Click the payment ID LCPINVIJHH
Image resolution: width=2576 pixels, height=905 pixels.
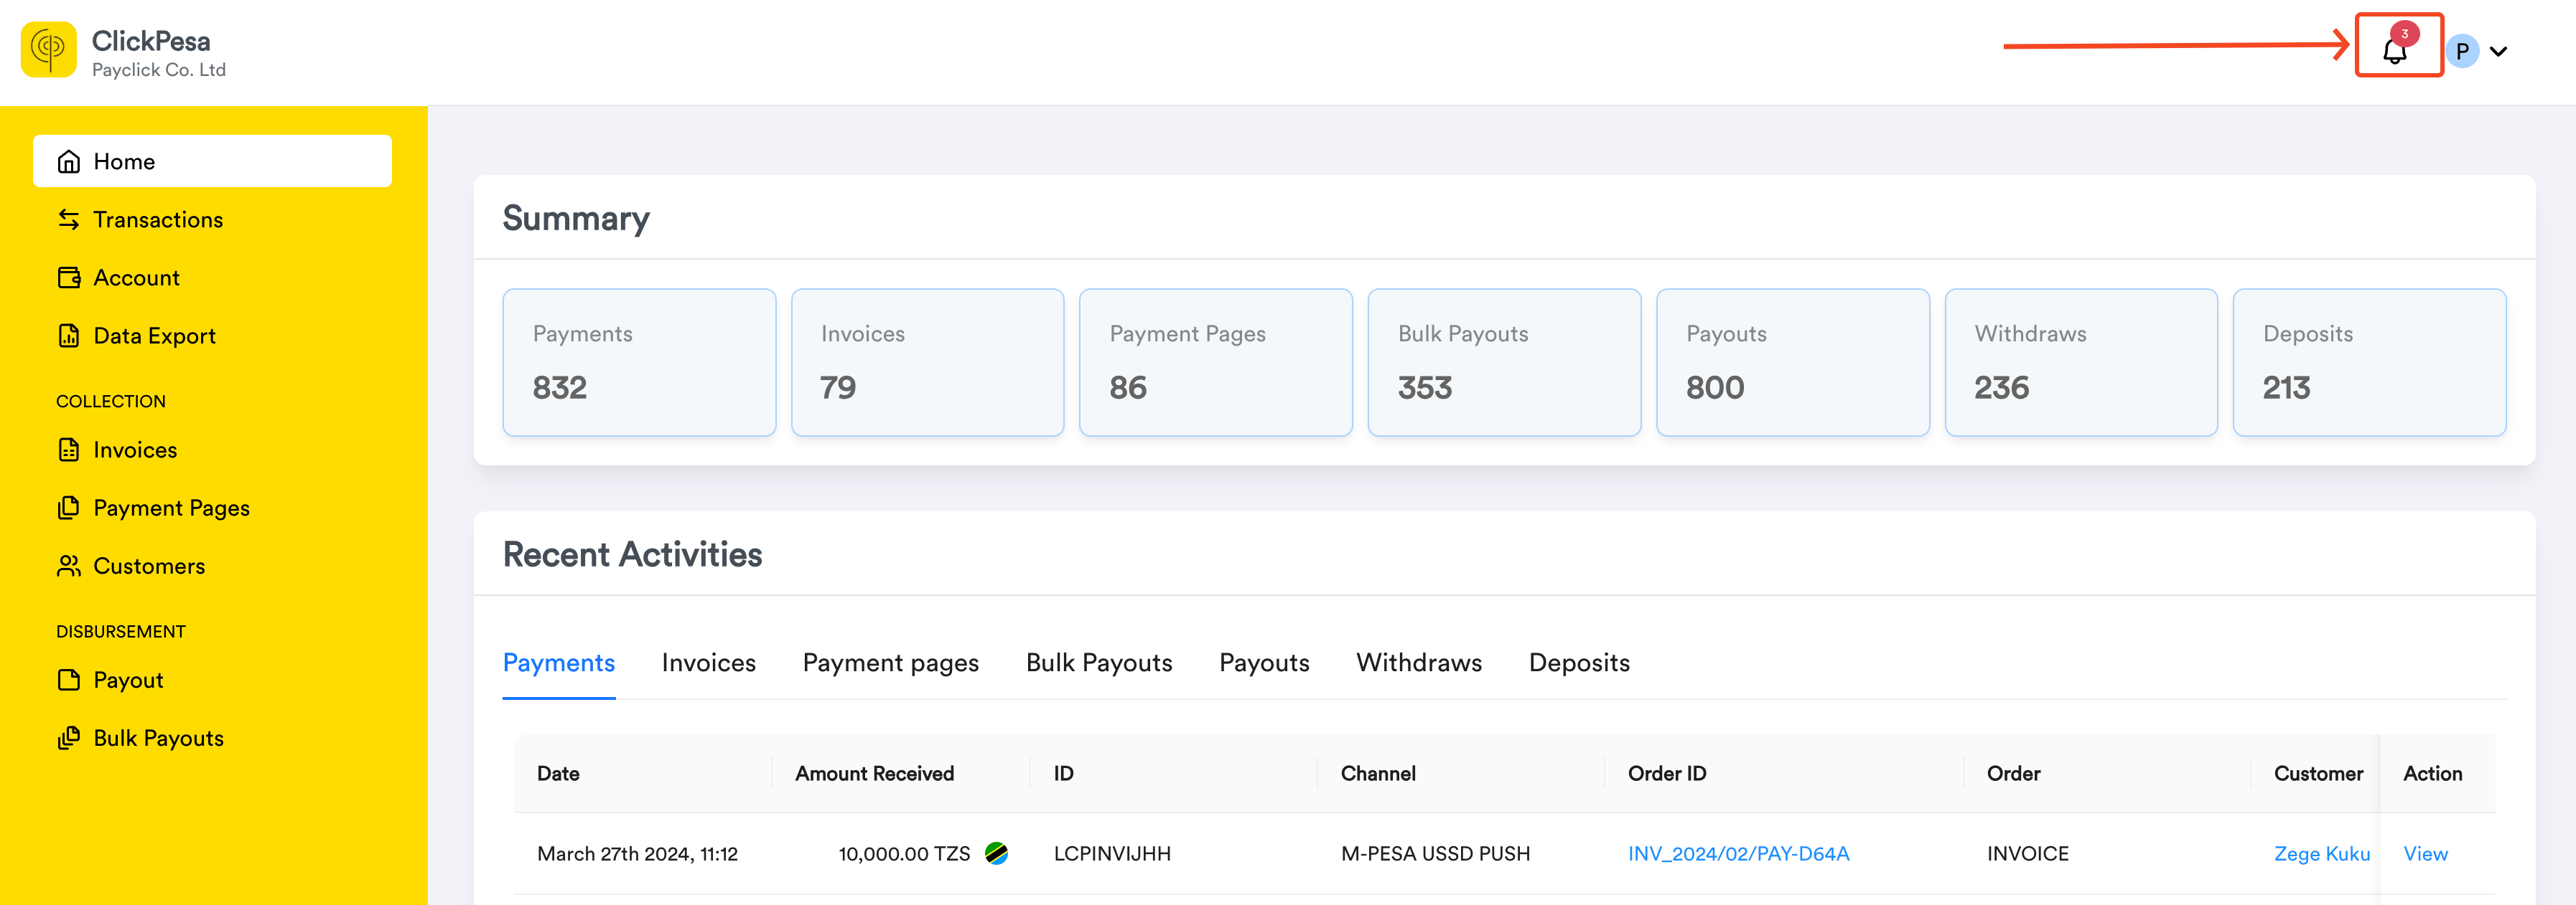(x=1112, y=853)
